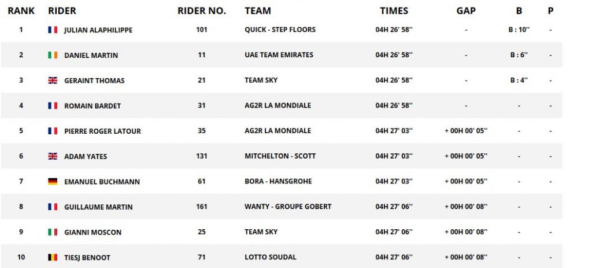Click the RIDER NO. column header
592x268 pixels.
(202, 11)
